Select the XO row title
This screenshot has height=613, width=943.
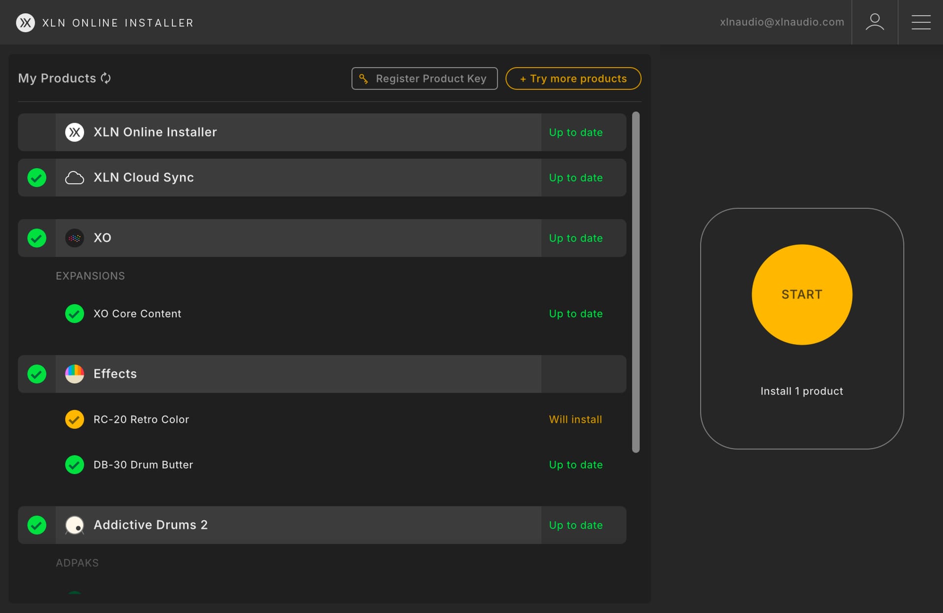click(x=102, y=238)
